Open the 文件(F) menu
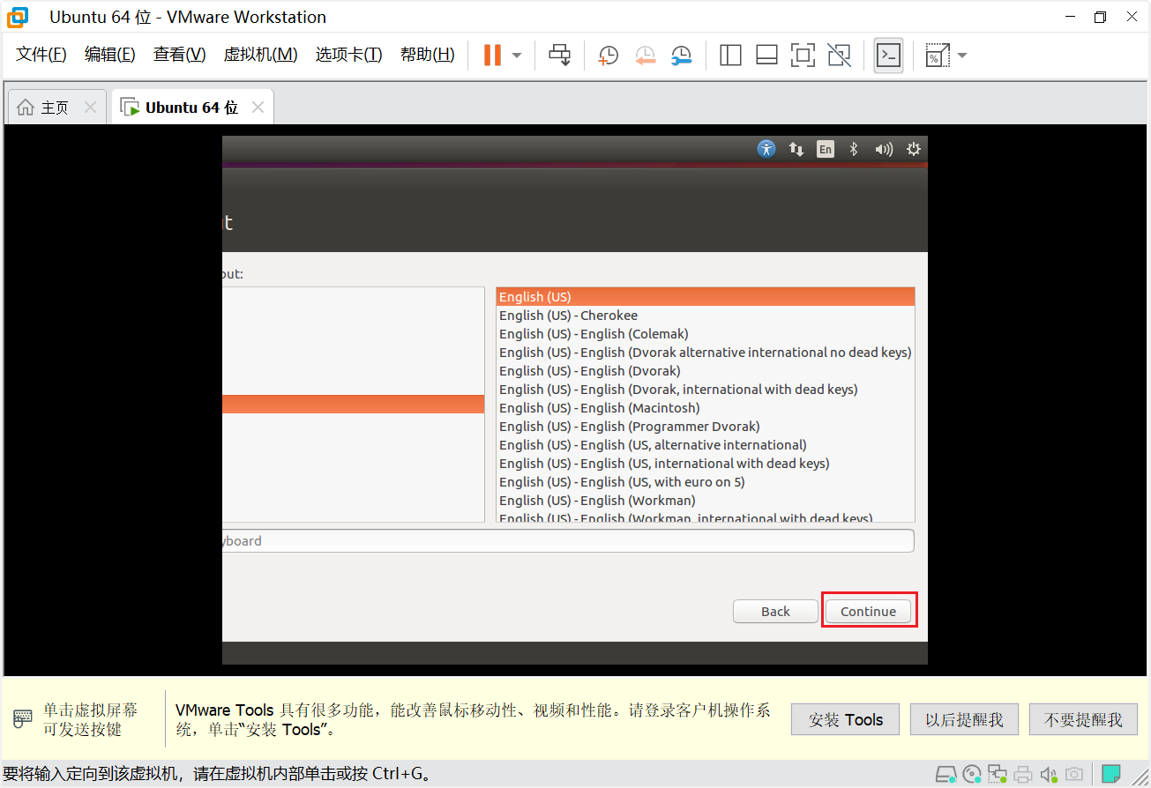Viewport: 1151px width, 788px height. coord(41,55)
